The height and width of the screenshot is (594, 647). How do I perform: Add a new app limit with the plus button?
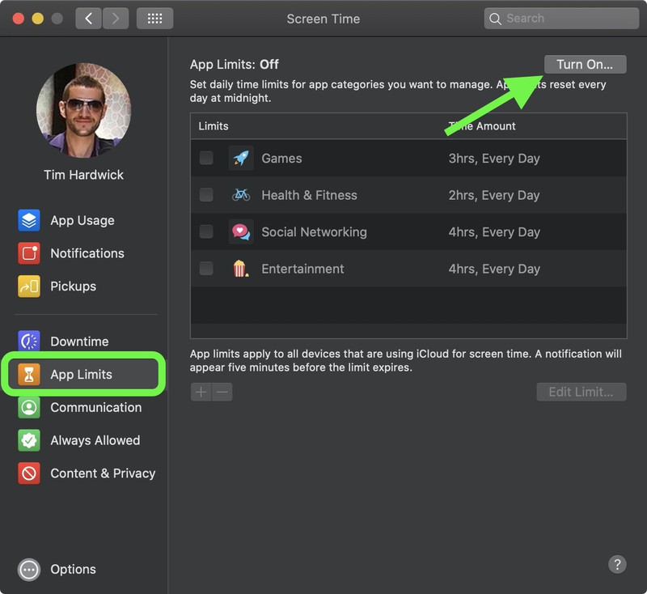200,392
